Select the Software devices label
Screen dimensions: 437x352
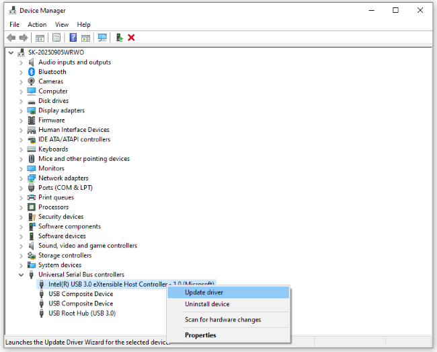click(62, 236)
